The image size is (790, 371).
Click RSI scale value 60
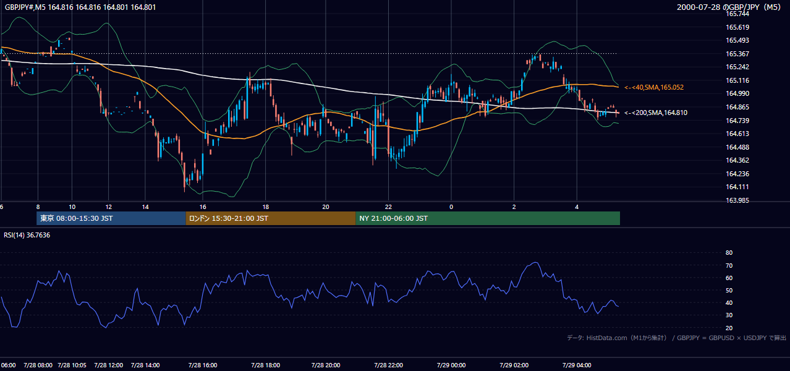[x=729, y=278]
